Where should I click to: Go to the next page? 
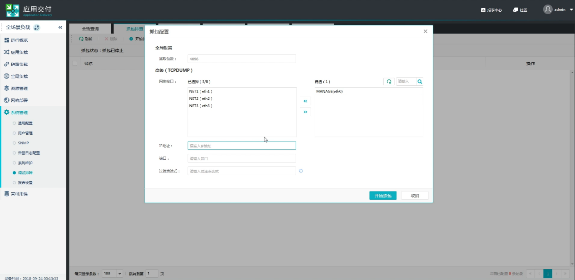(x=557, y=274)
